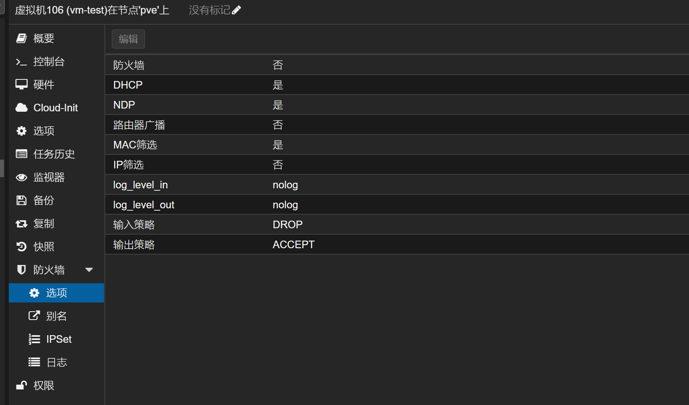Click the 是 value in DHCP row
This screenshot has width=689, height=405.
pos(278,85)
